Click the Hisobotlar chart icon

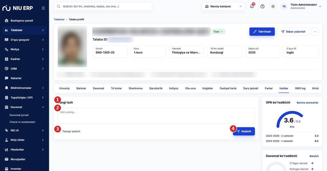click(x=7, y=150)
